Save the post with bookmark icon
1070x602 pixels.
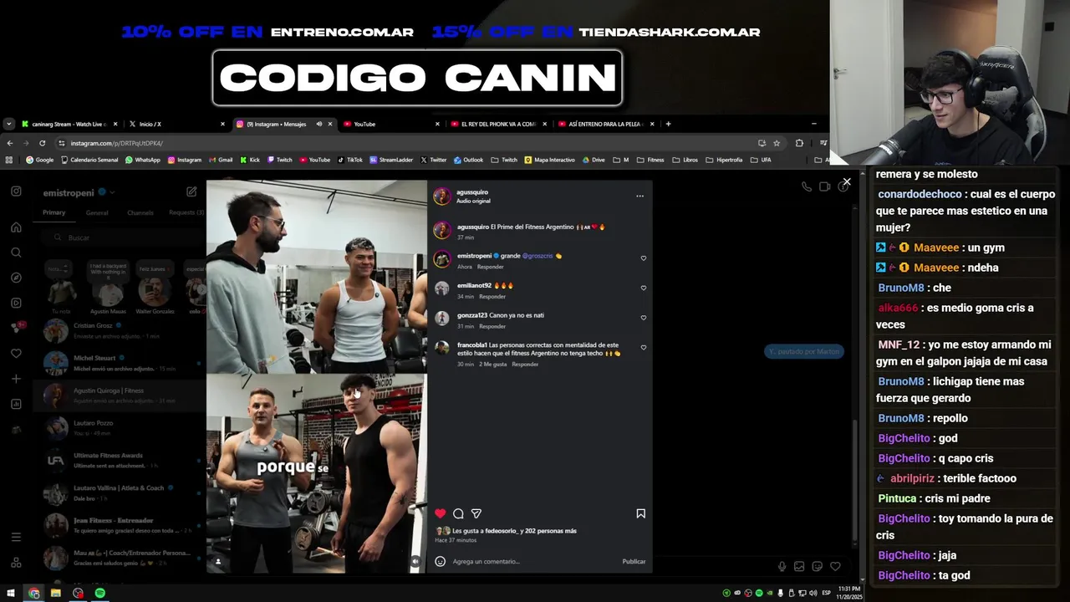pyautogui.click(x=640, y=513)
